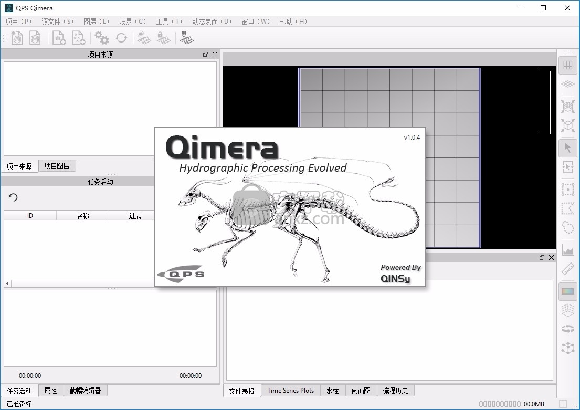Click the rotate arrows icon

(568, 329)
